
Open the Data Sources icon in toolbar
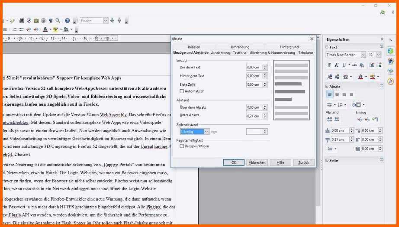[44, 21]
